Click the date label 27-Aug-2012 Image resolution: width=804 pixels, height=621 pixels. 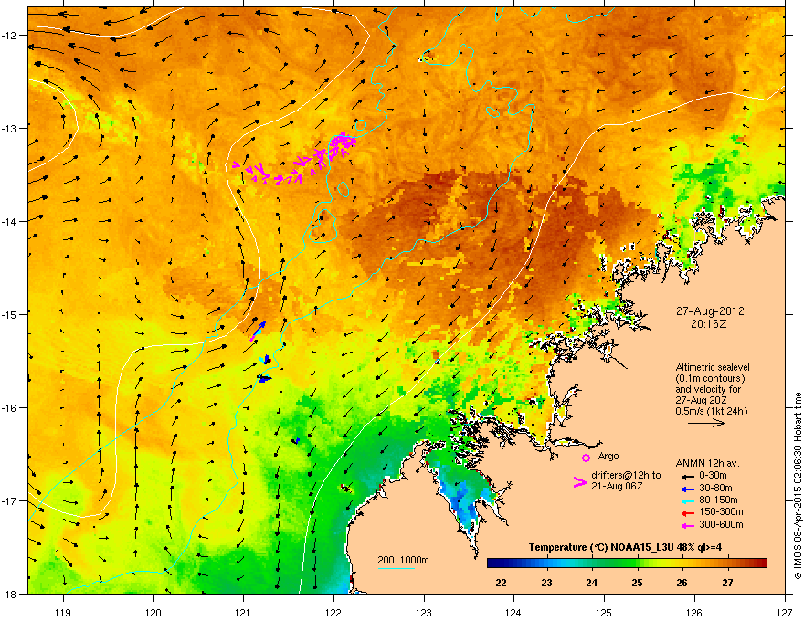tap(710, 311)
